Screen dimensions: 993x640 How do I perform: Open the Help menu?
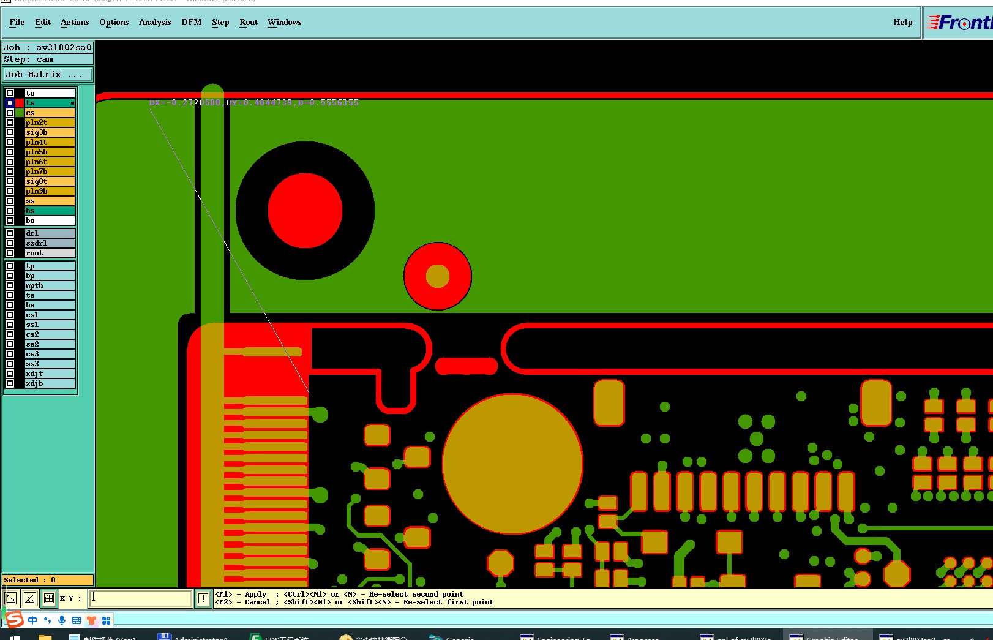(x=902, y=22)
